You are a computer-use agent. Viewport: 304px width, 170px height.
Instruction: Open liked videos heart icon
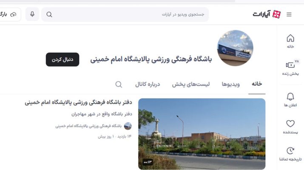[x=290, y=127]
